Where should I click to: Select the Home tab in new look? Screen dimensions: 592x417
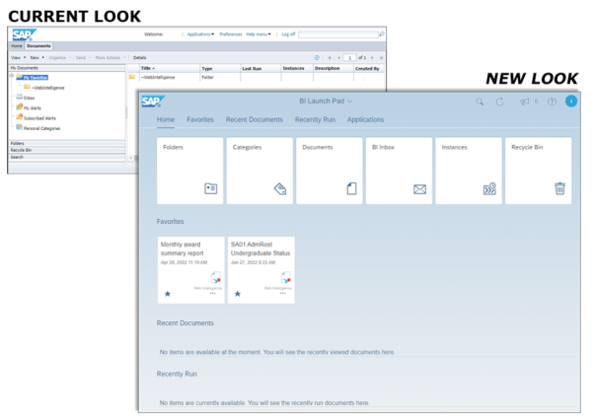click(166, 119)
